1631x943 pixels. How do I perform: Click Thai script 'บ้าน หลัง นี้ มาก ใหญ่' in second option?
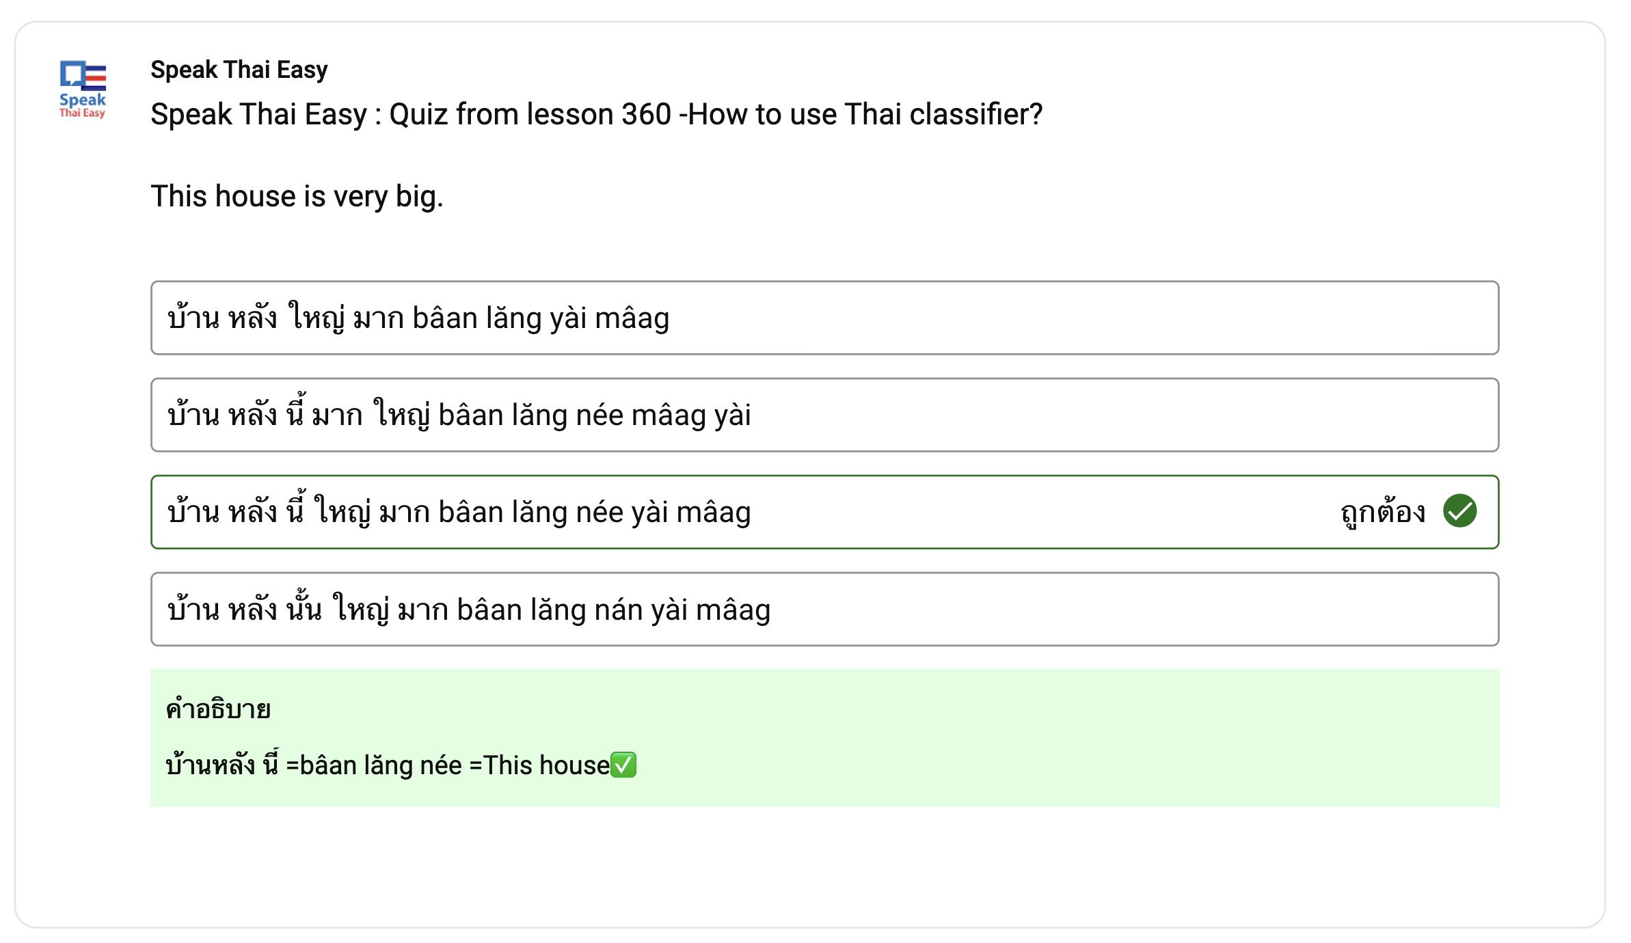pyautogui.click(x=298, y=414)
